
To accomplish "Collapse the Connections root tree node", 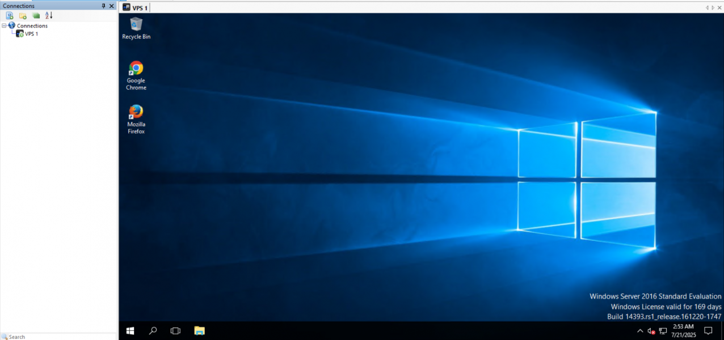I will (4, 25).
